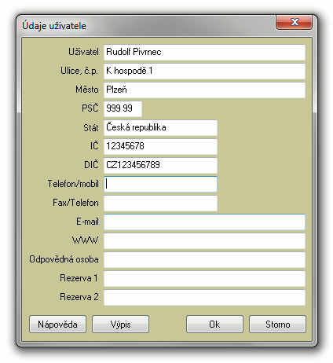
Task: Click the Rezerva 2 label
Action: tap(79, 297)
